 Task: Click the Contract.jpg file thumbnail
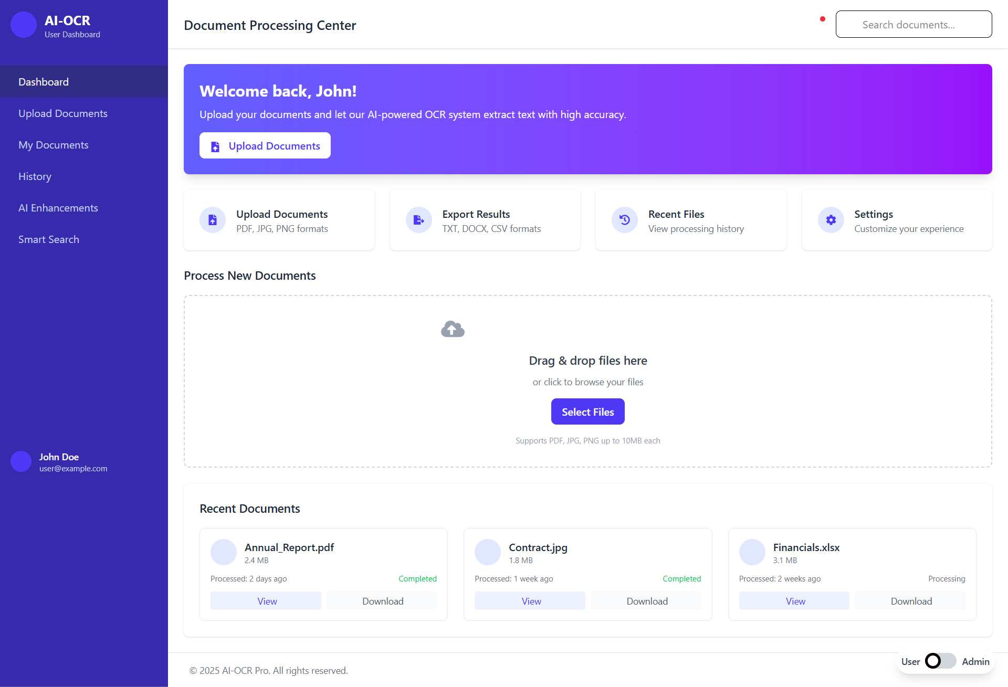488,552
